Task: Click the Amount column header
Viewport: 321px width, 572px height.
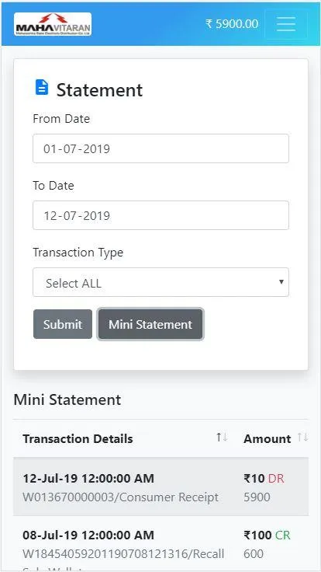Action: pyautogui.click(x=267, y=438)
